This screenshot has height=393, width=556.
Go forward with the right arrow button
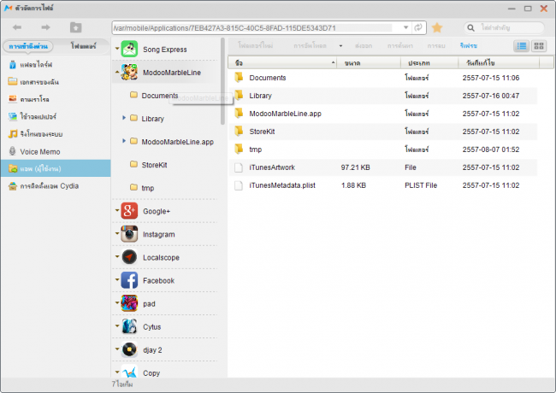pos(45,27)
